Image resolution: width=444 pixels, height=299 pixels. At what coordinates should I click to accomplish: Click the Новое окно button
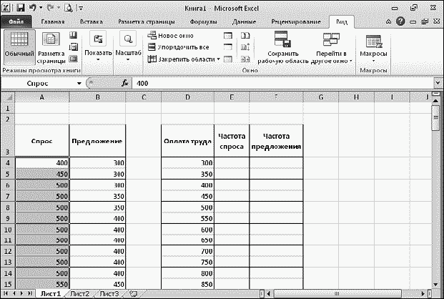[173, 35]
